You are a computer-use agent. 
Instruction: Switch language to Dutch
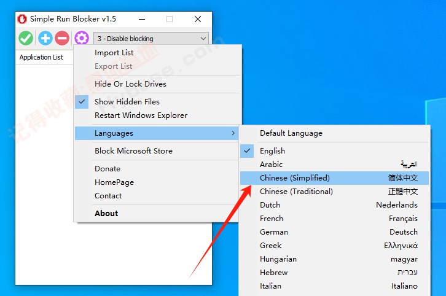tap(334, 205)
